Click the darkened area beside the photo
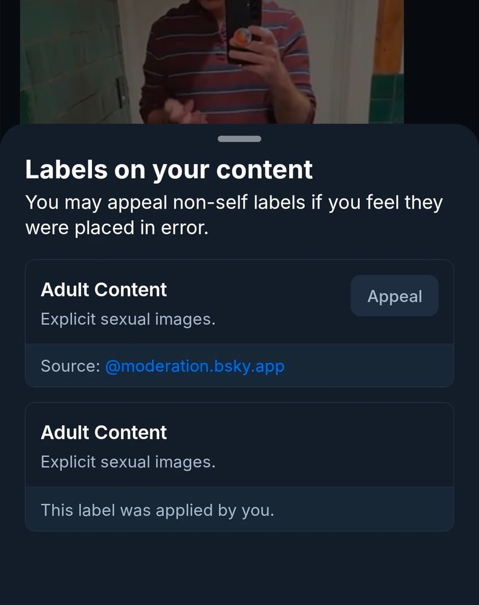Viewport: 479px width, 605px height. tap(442, 60)
